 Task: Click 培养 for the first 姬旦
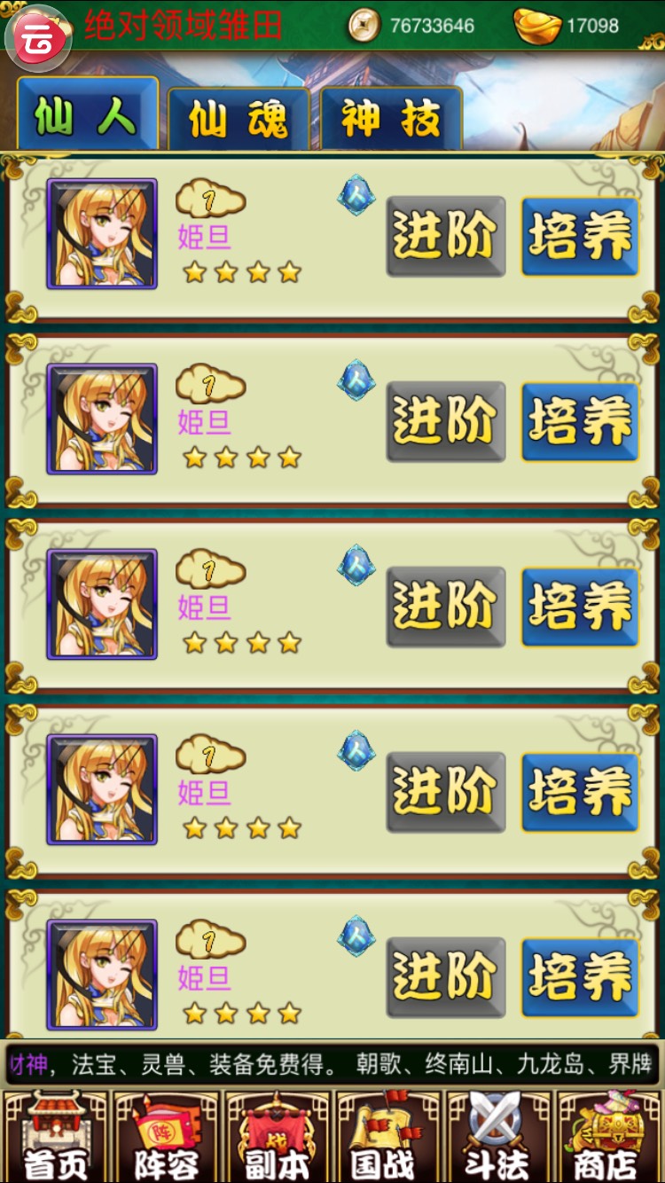580,236
